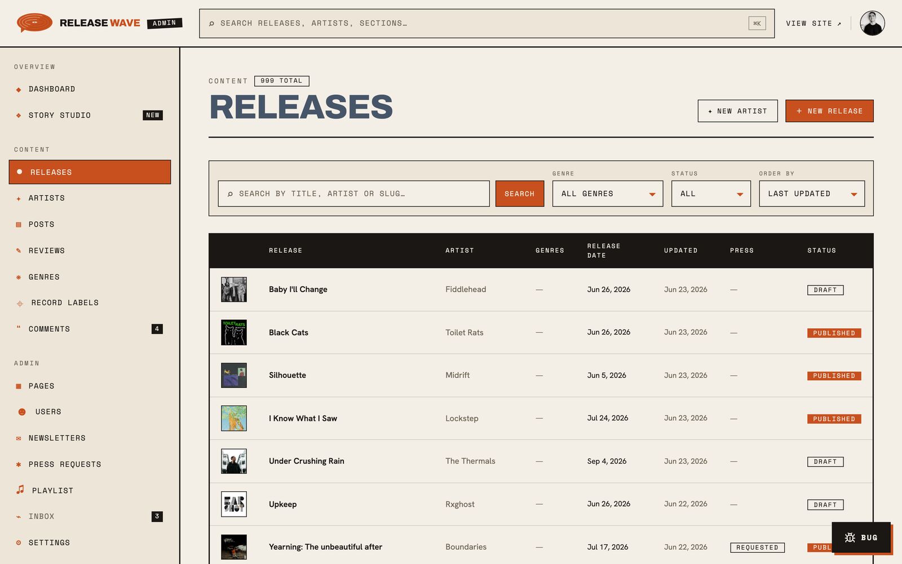Viewport: 902px width, 564px height.
Task: Click the Comments quote icon
Action: point(19,328)
